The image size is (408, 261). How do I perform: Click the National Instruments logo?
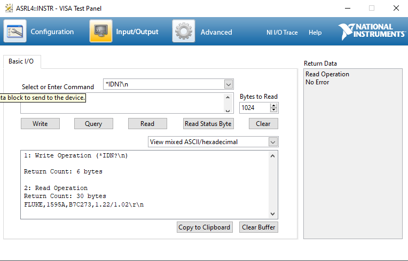(372, 31)
